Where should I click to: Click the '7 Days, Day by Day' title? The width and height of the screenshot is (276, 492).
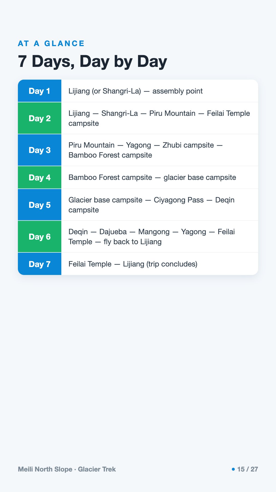(x=92, y=61)
